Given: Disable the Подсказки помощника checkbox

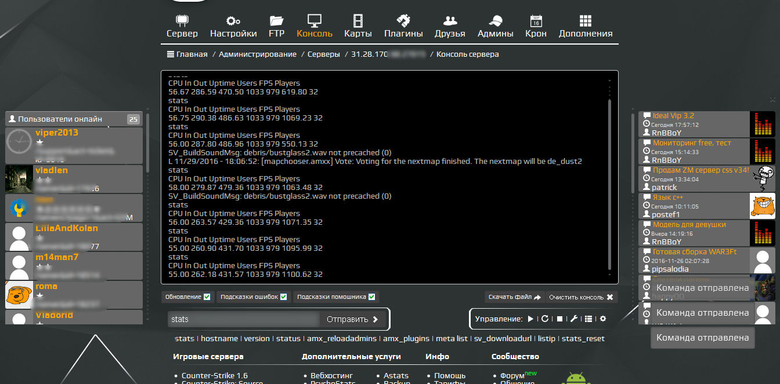Looking at the screenshot, I should click(372, 297).
